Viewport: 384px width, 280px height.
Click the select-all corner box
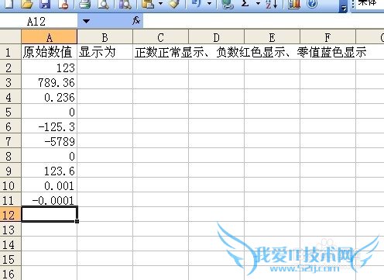tap(10, 37)
